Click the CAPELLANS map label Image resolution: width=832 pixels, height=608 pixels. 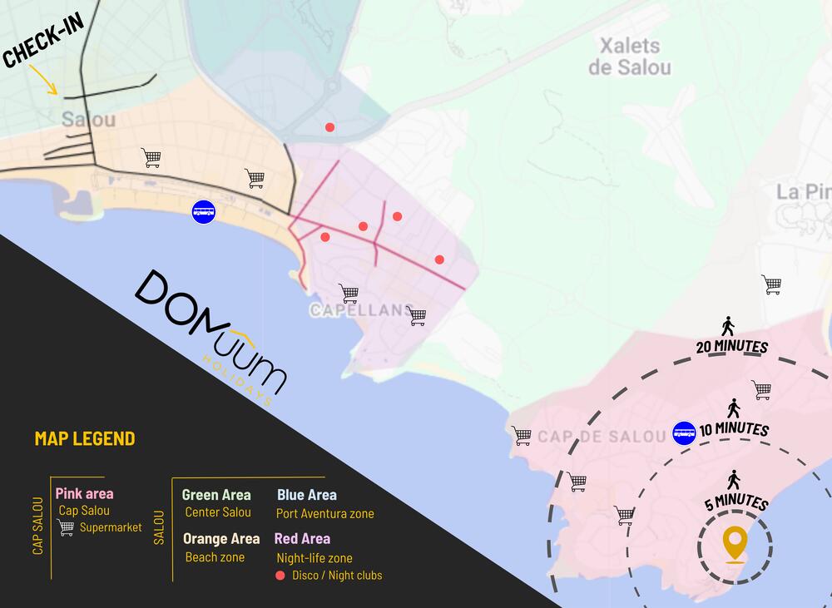pos(360,310)
